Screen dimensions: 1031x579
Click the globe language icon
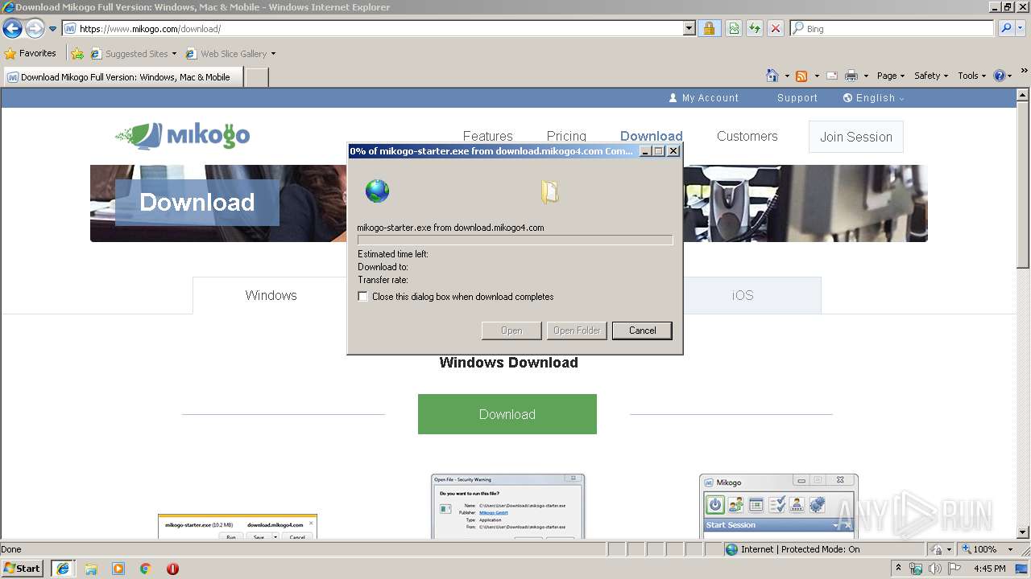click(x=847, y=98)
